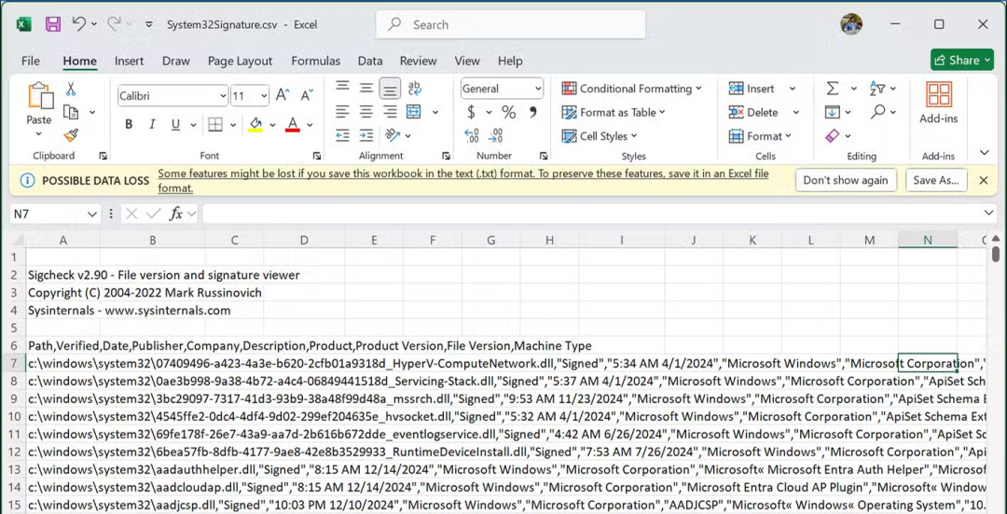This screenshot has height=514, width=1007.
Task: Open the font size dropdown
Action: [264, 96]
